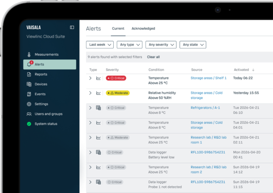Click device icon in Probe 1 not detected row
The height and width of the screenshot is (193, 273).
[x=98, y=182]
